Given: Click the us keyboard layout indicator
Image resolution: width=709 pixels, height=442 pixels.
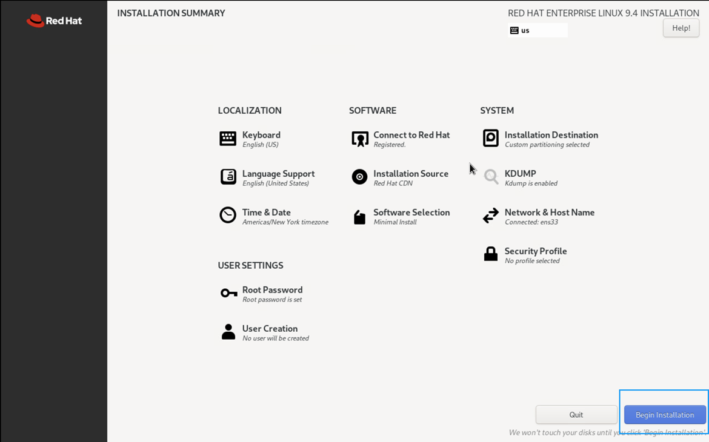Looking at the screenshot, I should coord(538,30).
